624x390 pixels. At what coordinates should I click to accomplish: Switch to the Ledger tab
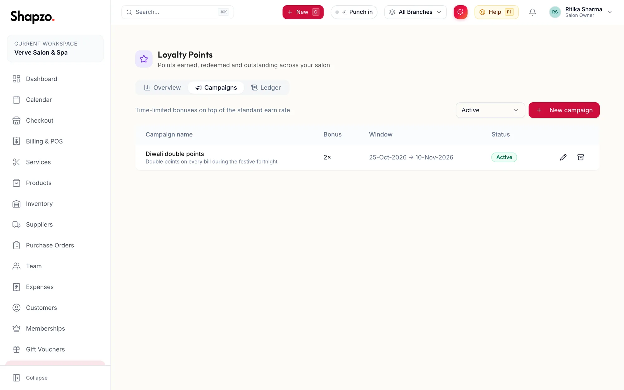tap(266, 88)
